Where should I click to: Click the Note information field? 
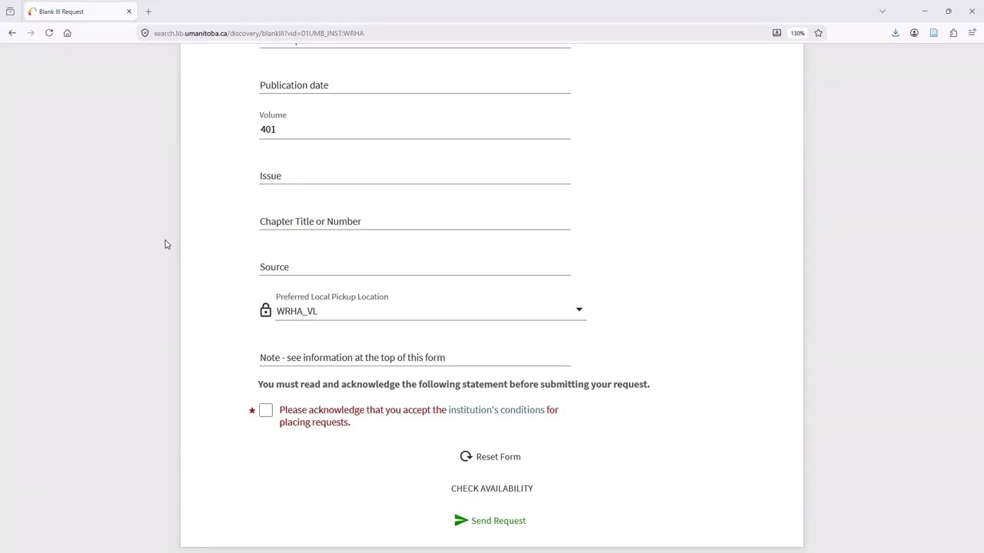[x=415, y=357]
